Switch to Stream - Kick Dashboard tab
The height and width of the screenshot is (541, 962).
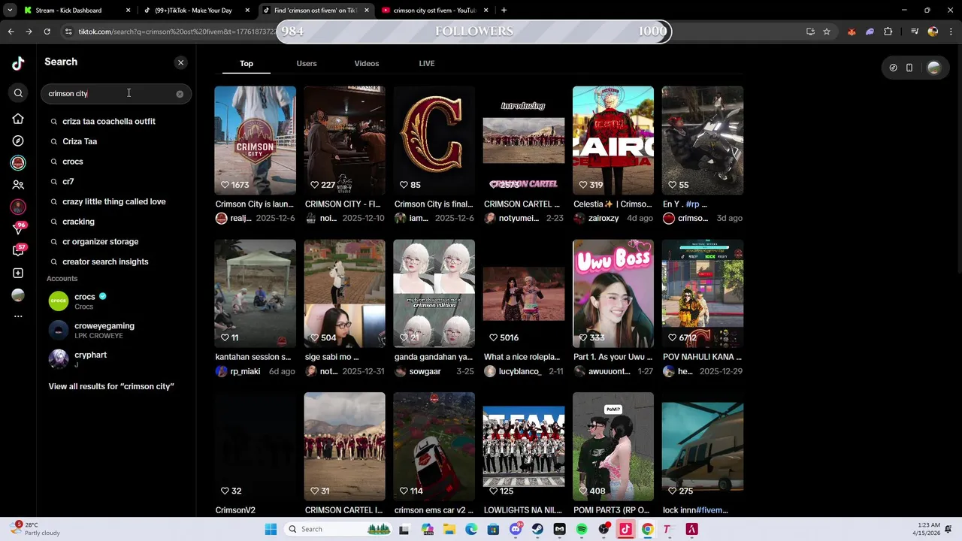point(77,11)
